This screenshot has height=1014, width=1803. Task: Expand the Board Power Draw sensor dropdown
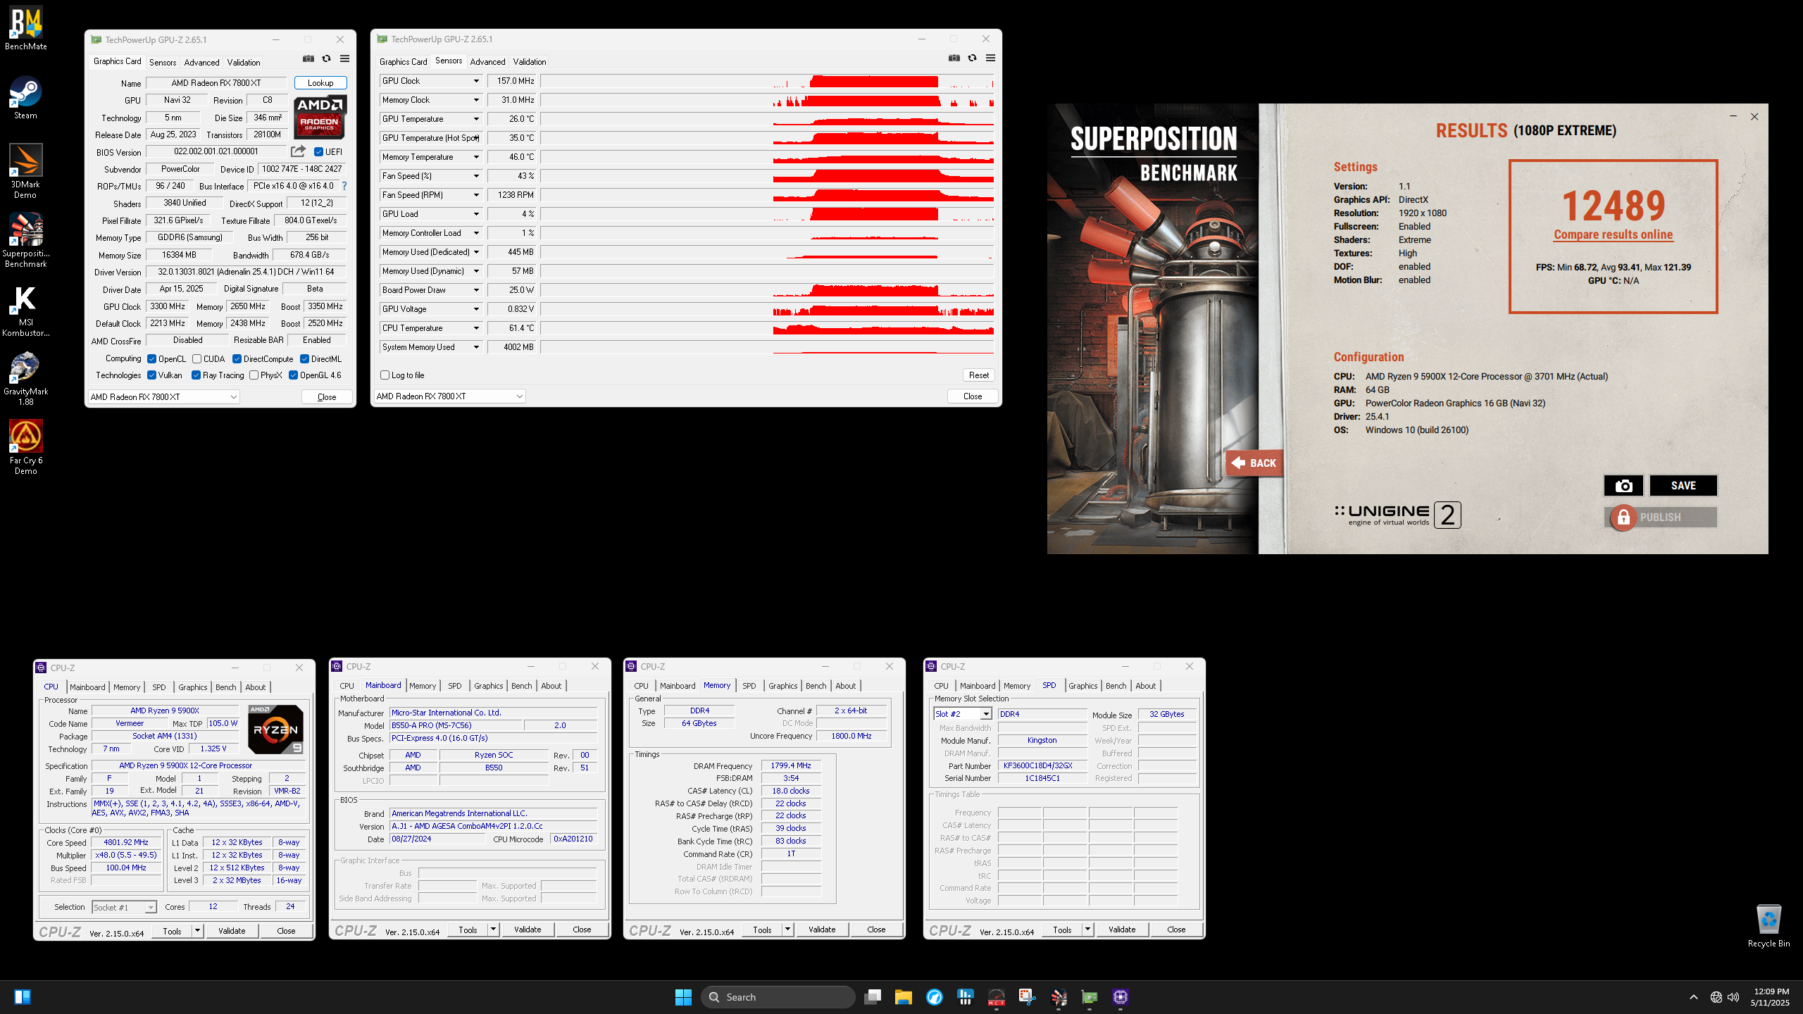pos(476,290)
